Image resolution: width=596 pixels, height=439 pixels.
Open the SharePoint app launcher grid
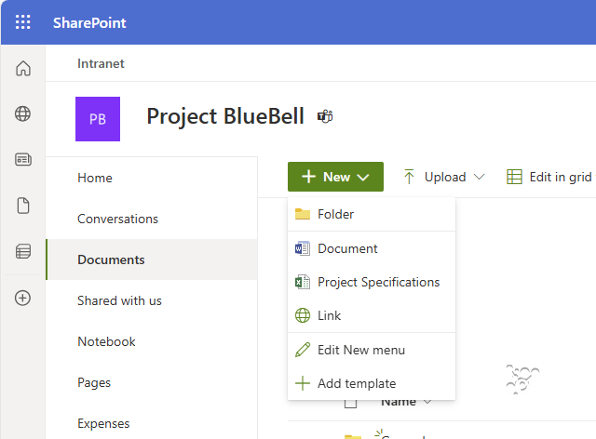(x=22, y=22)
